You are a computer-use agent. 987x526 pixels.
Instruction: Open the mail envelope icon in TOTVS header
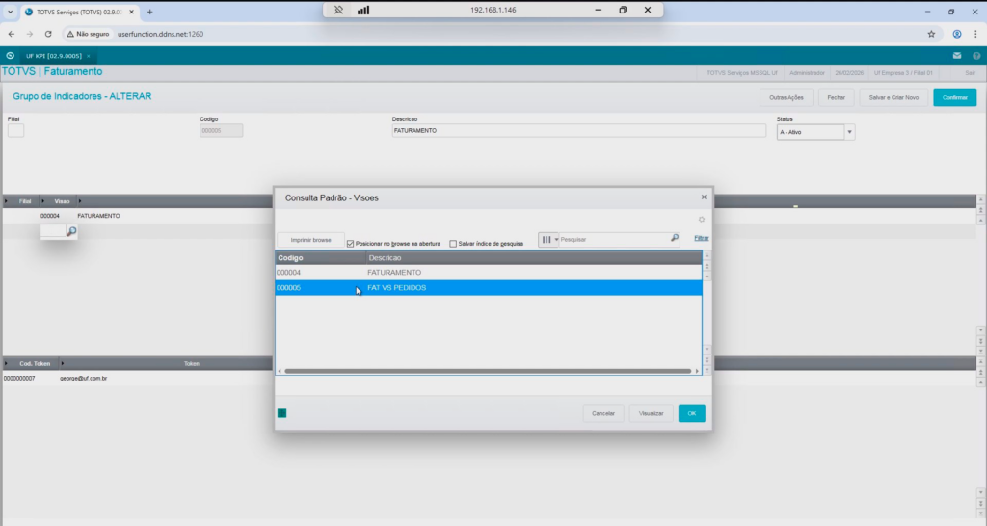pyautogui.click(x=957, y=56)
